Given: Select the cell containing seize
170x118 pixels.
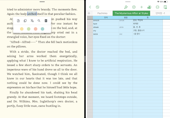Looking at the screenshot, I should [x=106, y=34].
